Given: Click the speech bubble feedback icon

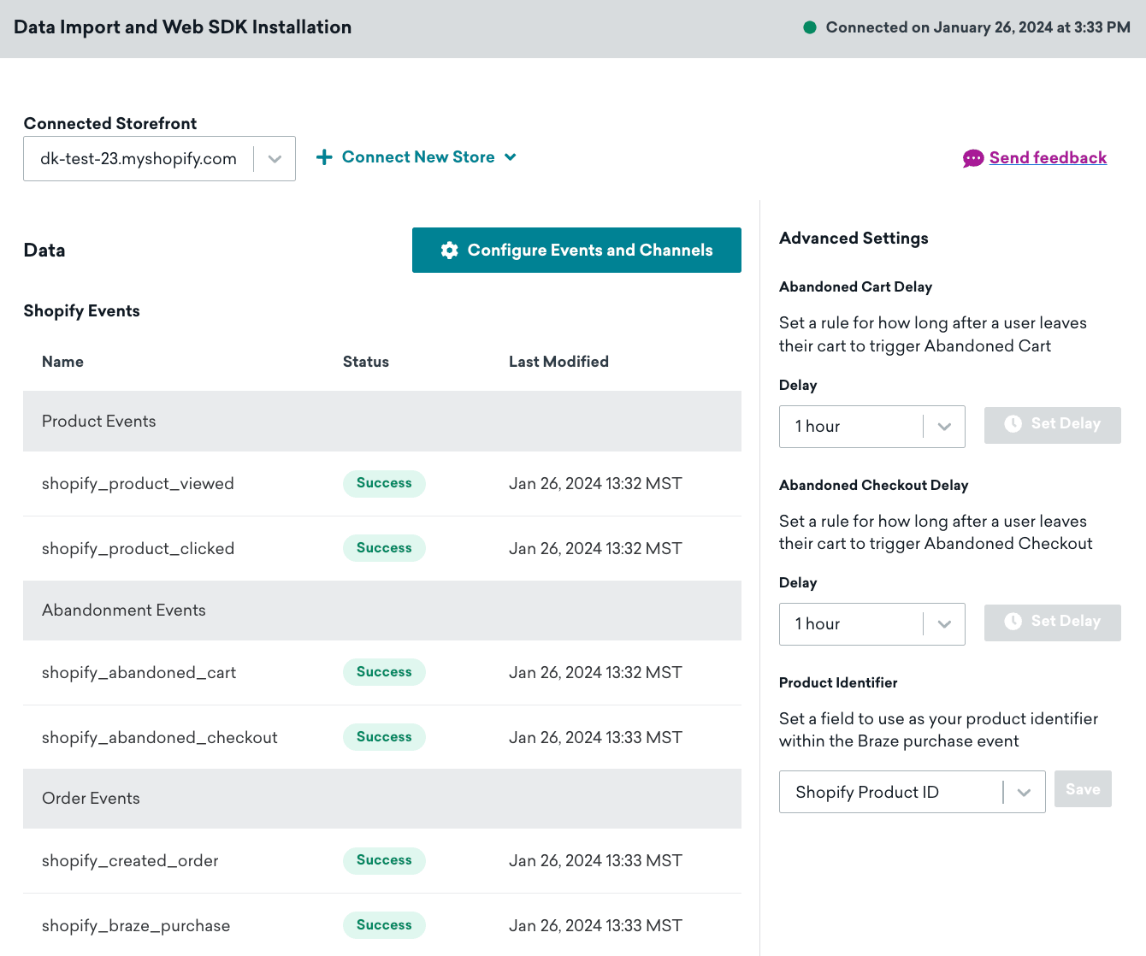Looking at the screenshot, I should tap(973, 158).
